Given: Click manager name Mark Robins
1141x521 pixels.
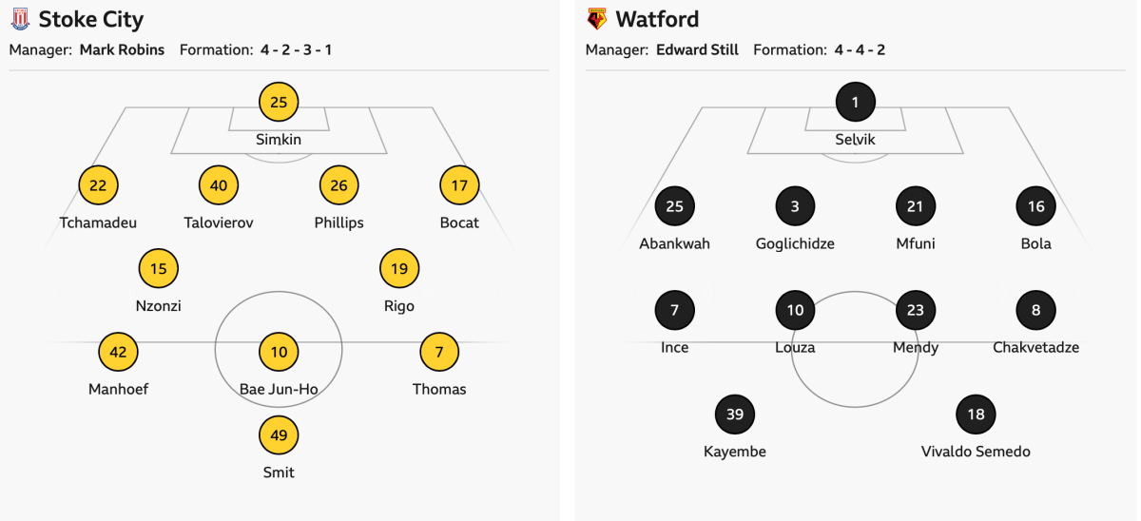Looking at the screenshot, I should click(122, 49).
